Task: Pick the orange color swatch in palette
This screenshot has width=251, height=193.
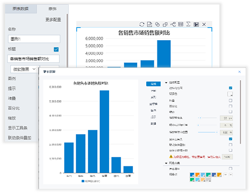Action: (x=197, y=175)
